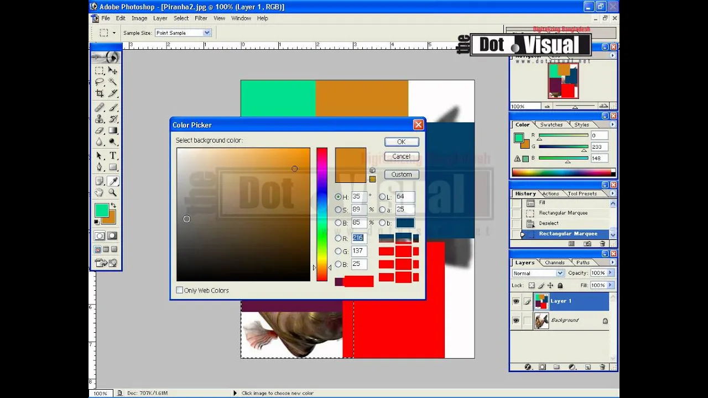The height and width of the screenshot is (398, 708).
Task: Delete layer using Layers panel trash icon
Action: point(602,367)
